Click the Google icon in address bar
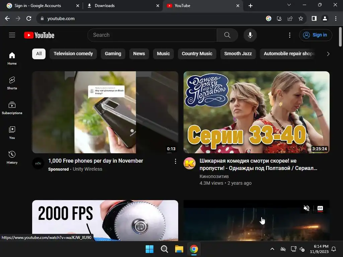Image resolution: width=343 pixels, height=257 pixels. (269, 19)
